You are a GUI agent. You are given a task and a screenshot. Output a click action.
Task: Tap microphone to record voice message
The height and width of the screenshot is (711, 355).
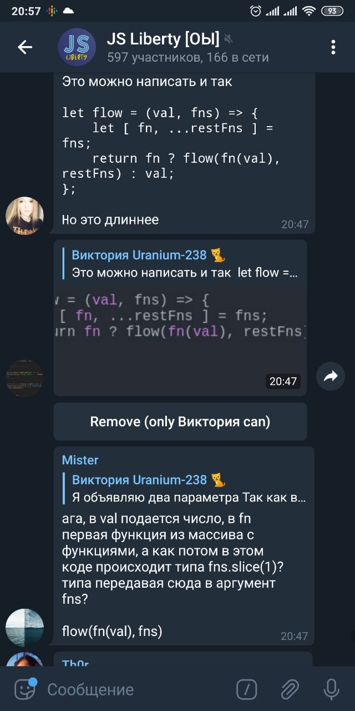[331, 689]
